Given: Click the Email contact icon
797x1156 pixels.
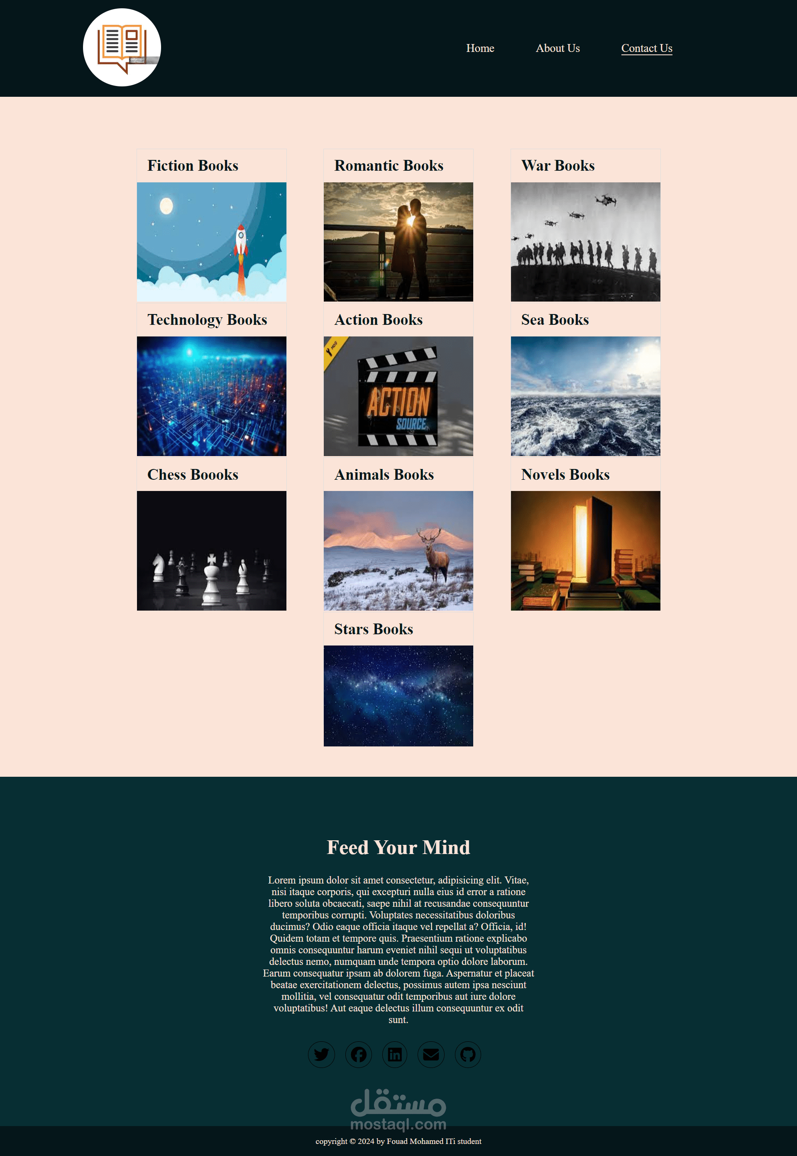Looking at the screenshot, I should [432, 1054].
